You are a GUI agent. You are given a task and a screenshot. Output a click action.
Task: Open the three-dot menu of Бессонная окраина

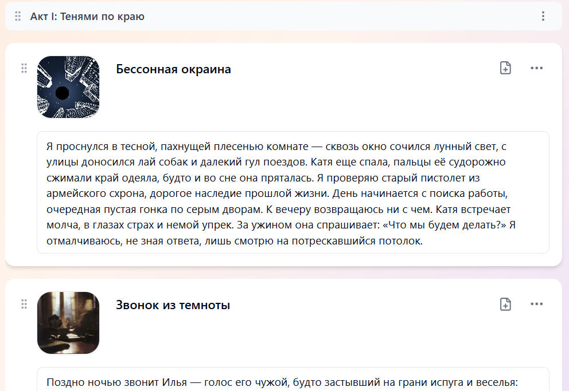click(x=536, y=68)
